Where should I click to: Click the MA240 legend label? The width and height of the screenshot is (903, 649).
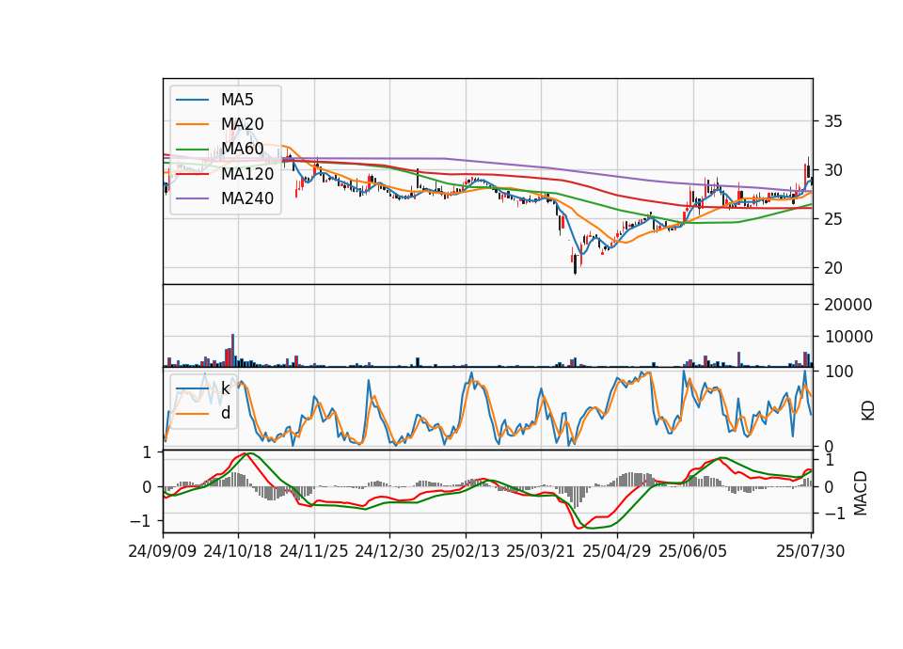247,198
